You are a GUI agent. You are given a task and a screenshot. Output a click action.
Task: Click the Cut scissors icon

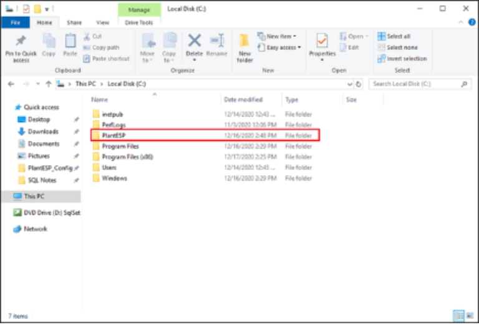(x=87, y=36)
